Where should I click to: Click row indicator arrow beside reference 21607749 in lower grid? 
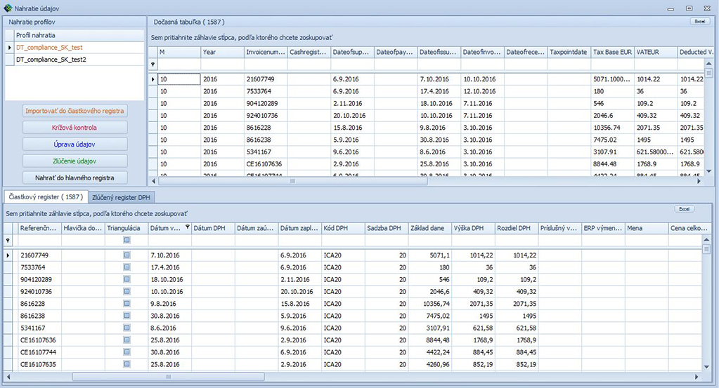pos(8,255)
